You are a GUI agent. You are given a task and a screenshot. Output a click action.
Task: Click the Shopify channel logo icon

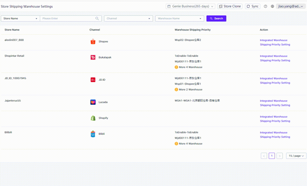93,118
